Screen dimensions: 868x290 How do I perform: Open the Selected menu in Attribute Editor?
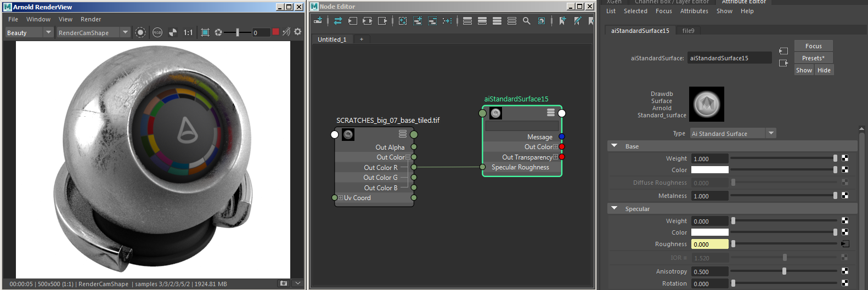tap(635, 11)
